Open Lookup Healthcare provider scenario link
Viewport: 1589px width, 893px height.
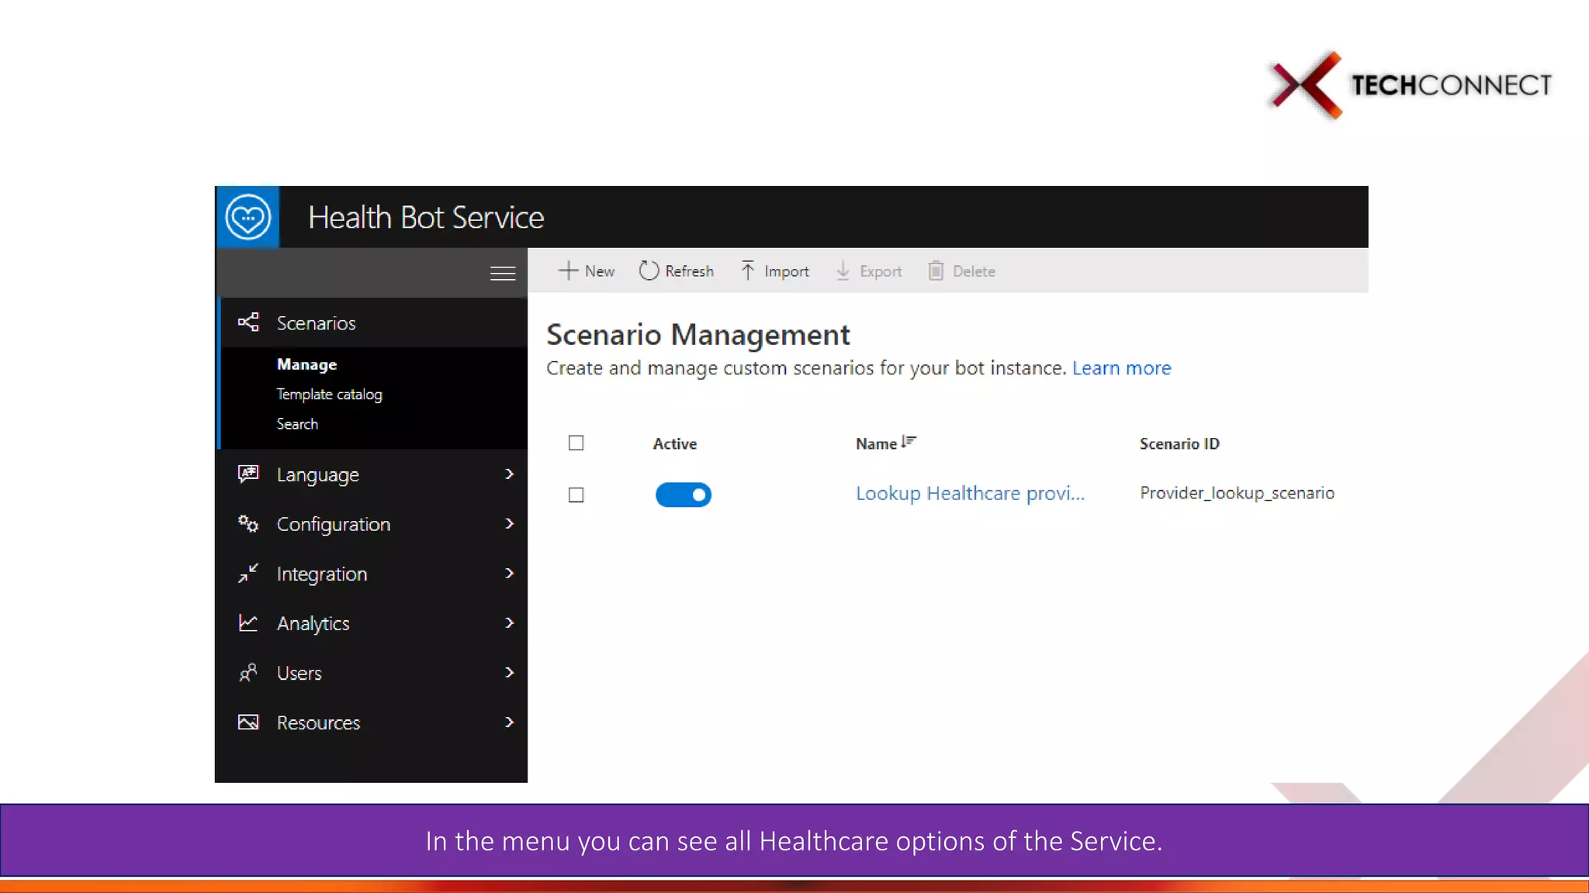click(970, 493)
